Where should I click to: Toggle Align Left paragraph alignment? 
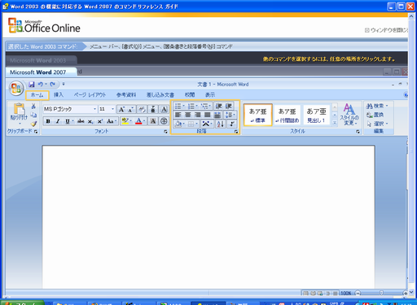pyautogui.click(x=178, y=115)
